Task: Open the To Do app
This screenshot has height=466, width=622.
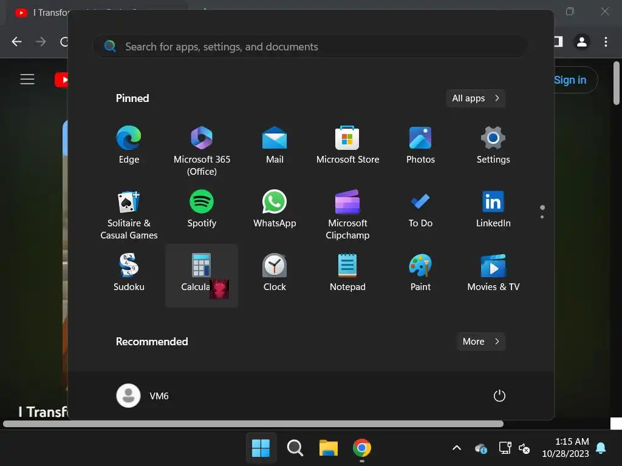Action: pyautogui.click(x=420, y=209)
